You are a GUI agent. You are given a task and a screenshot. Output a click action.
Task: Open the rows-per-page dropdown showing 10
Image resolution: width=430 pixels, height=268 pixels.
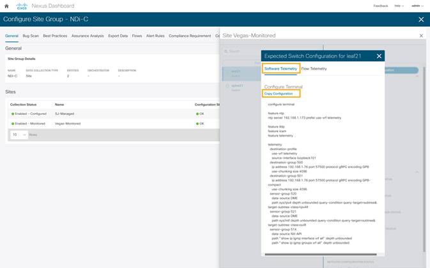[x=19, y=135]
